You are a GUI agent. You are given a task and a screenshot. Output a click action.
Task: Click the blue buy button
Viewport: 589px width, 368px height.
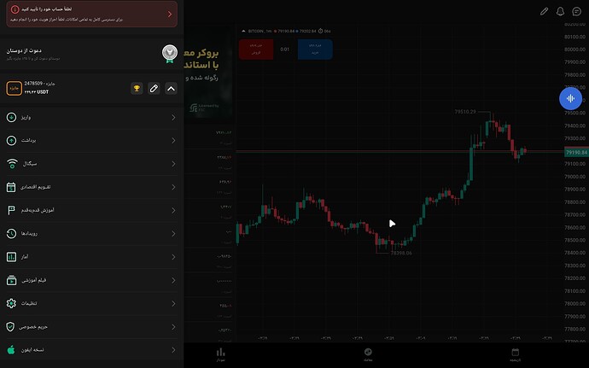click(x=315, y=50)
